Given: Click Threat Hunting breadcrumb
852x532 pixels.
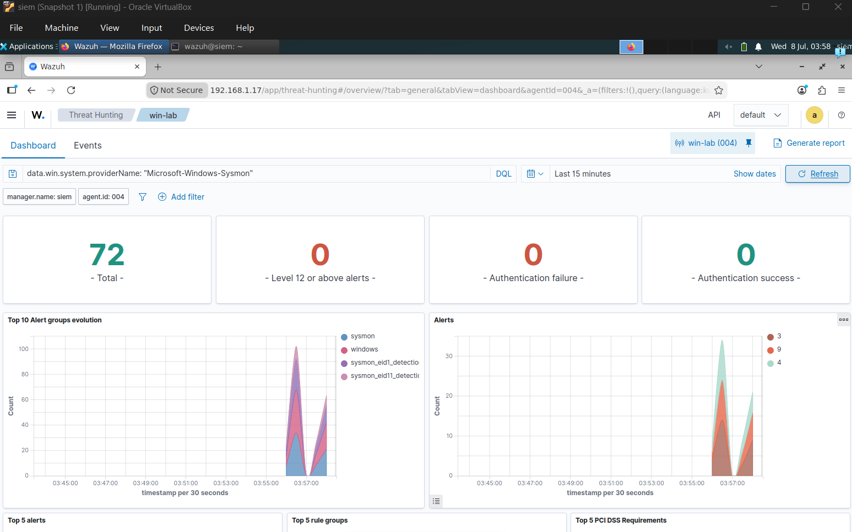Looking at the screenshot, I should (x=96, y=115).
